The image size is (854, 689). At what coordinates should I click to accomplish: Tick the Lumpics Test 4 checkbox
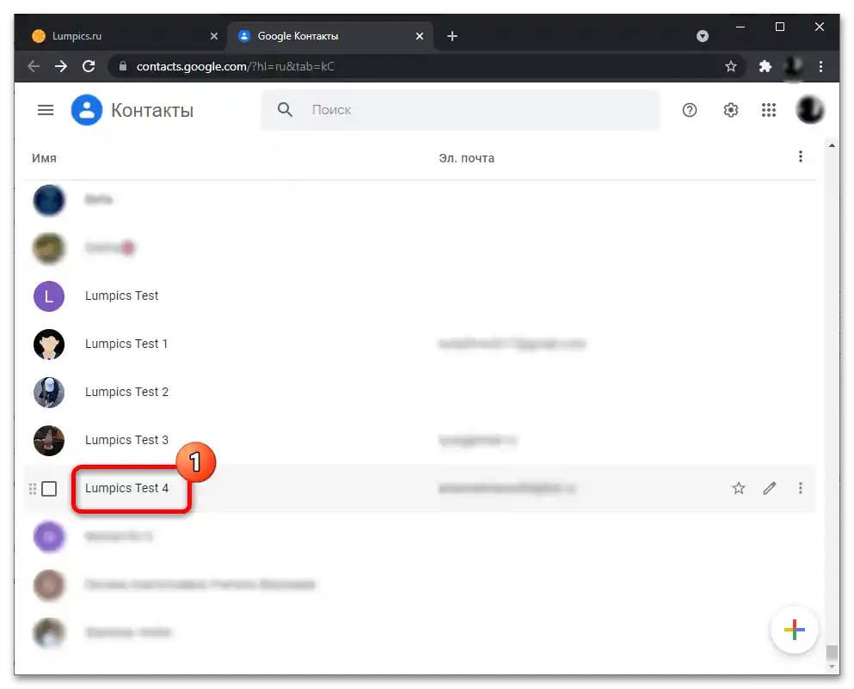coord(49,489)
